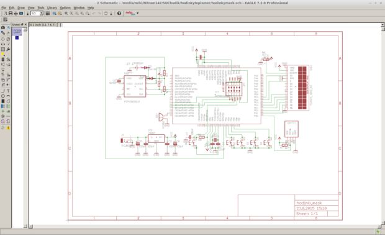Toggle docking of the Sheets panel
Viewport: 385px width, 235px height.
point(22,25)
